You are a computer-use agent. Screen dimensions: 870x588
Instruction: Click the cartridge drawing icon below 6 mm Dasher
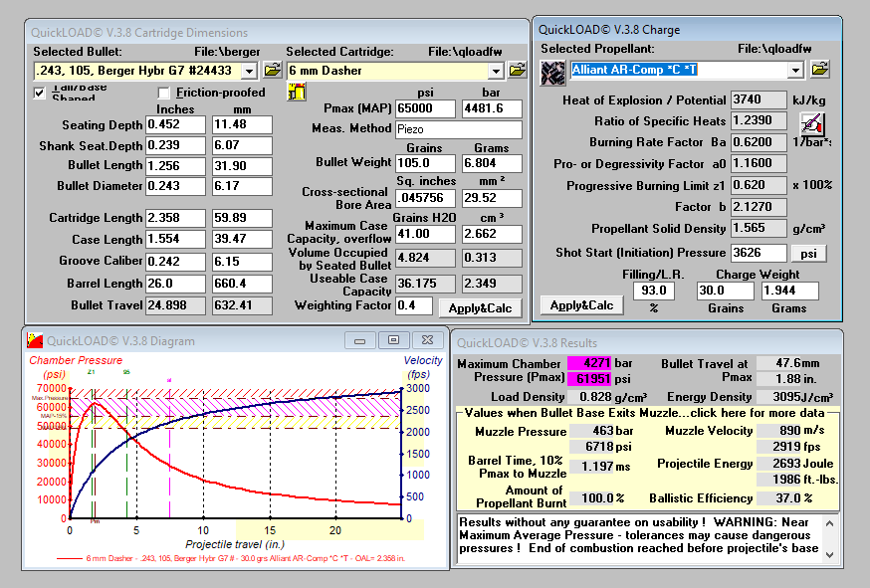[297, 93]
